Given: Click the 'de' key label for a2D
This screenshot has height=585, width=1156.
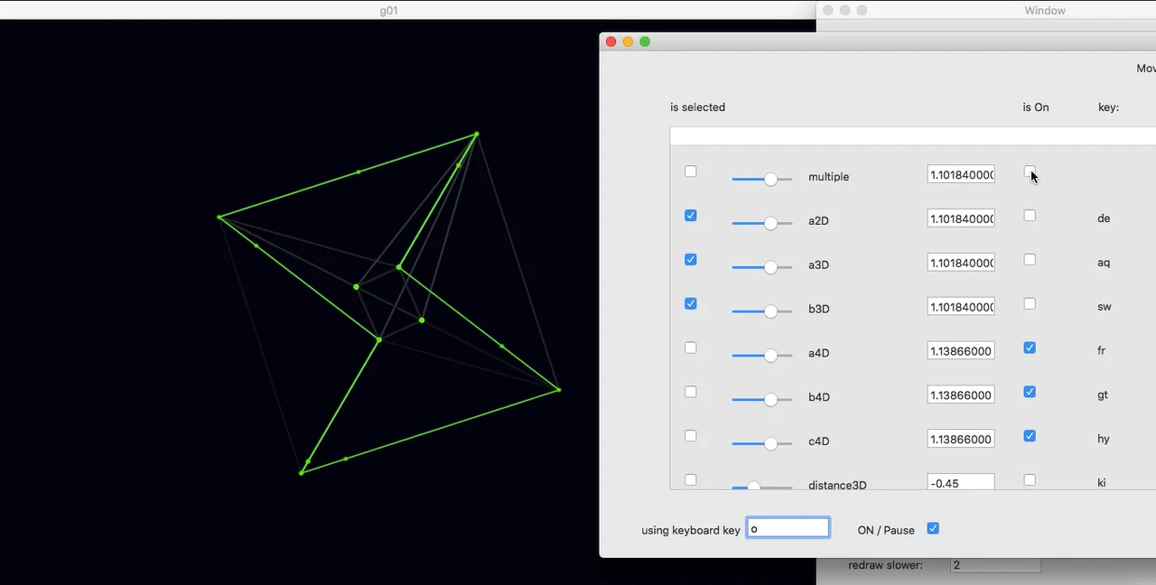Looking at the screenshot, I should 1104,218.
